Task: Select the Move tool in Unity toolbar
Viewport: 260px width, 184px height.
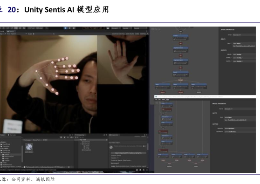Action: (4, 28)
